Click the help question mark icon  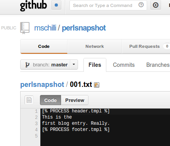[141, 5]
